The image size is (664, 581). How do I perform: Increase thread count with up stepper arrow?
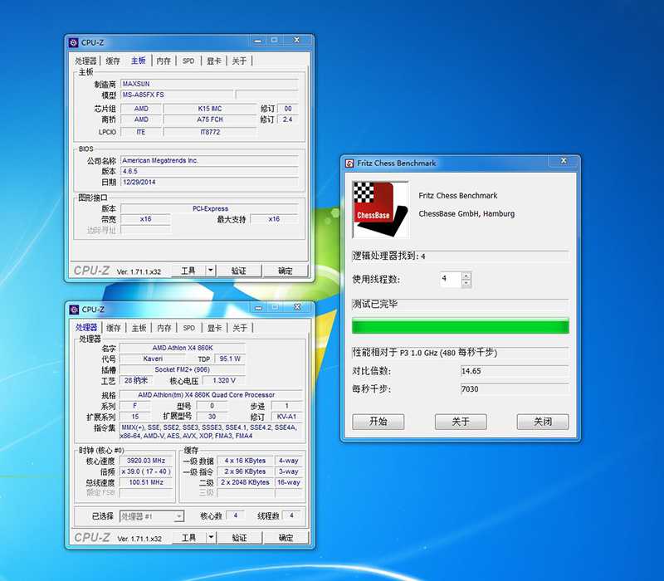point(466,276)
